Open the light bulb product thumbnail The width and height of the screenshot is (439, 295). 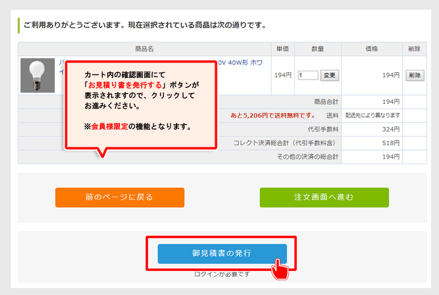click(x=37, y=75)
